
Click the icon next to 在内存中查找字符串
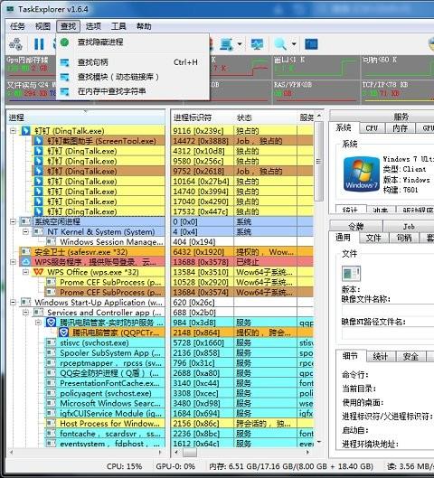(65, 91)
